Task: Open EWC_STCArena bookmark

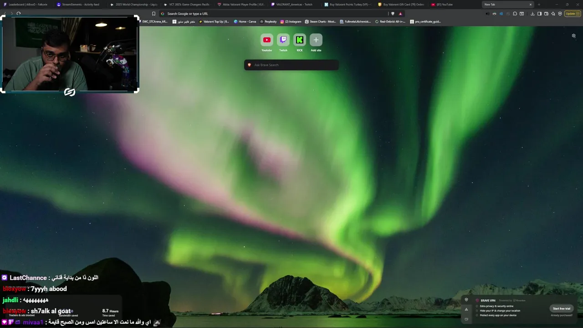Action: coord(153,21)
